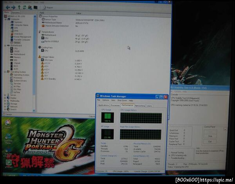Image resolution: width=235 pixels, height=184 pixels.
Task: Open QuickTime Player desktop icon
Action: coord(8,138)
